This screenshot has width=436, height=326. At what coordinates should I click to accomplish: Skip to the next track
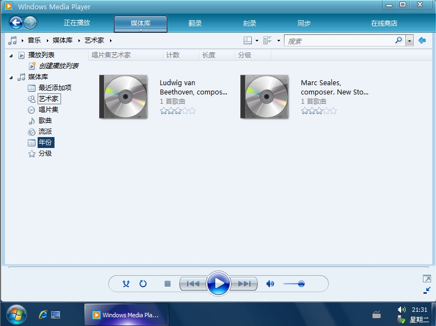244,284
